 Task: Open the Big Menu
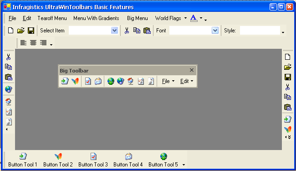137,18
